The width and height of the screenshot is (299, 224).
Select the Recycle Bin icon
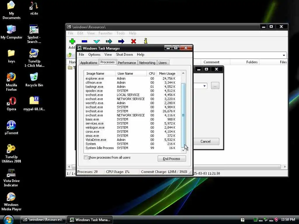[x=34, y=80]
